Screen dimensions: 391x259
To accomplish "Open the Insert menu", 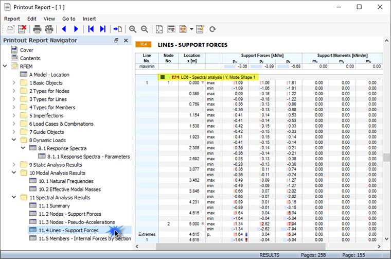I will pyautogui.click(x=88, y=19).
